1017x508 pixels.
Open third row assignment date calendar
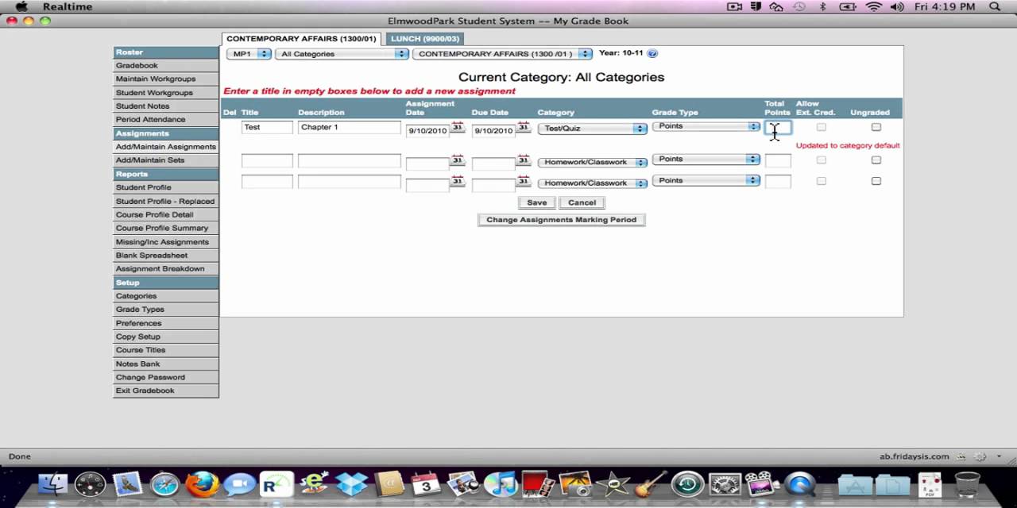pos(458,181)
